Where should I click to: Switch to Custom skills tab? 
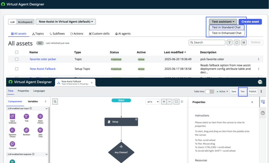(x=99, y=34)
